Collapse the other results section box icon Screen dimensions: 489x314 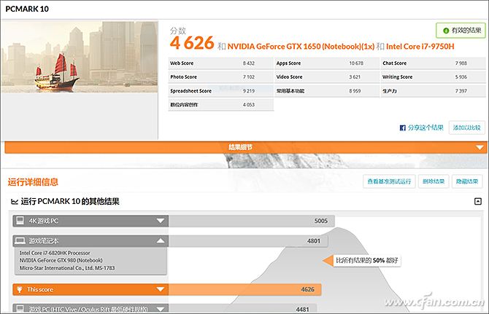[477, 201]
